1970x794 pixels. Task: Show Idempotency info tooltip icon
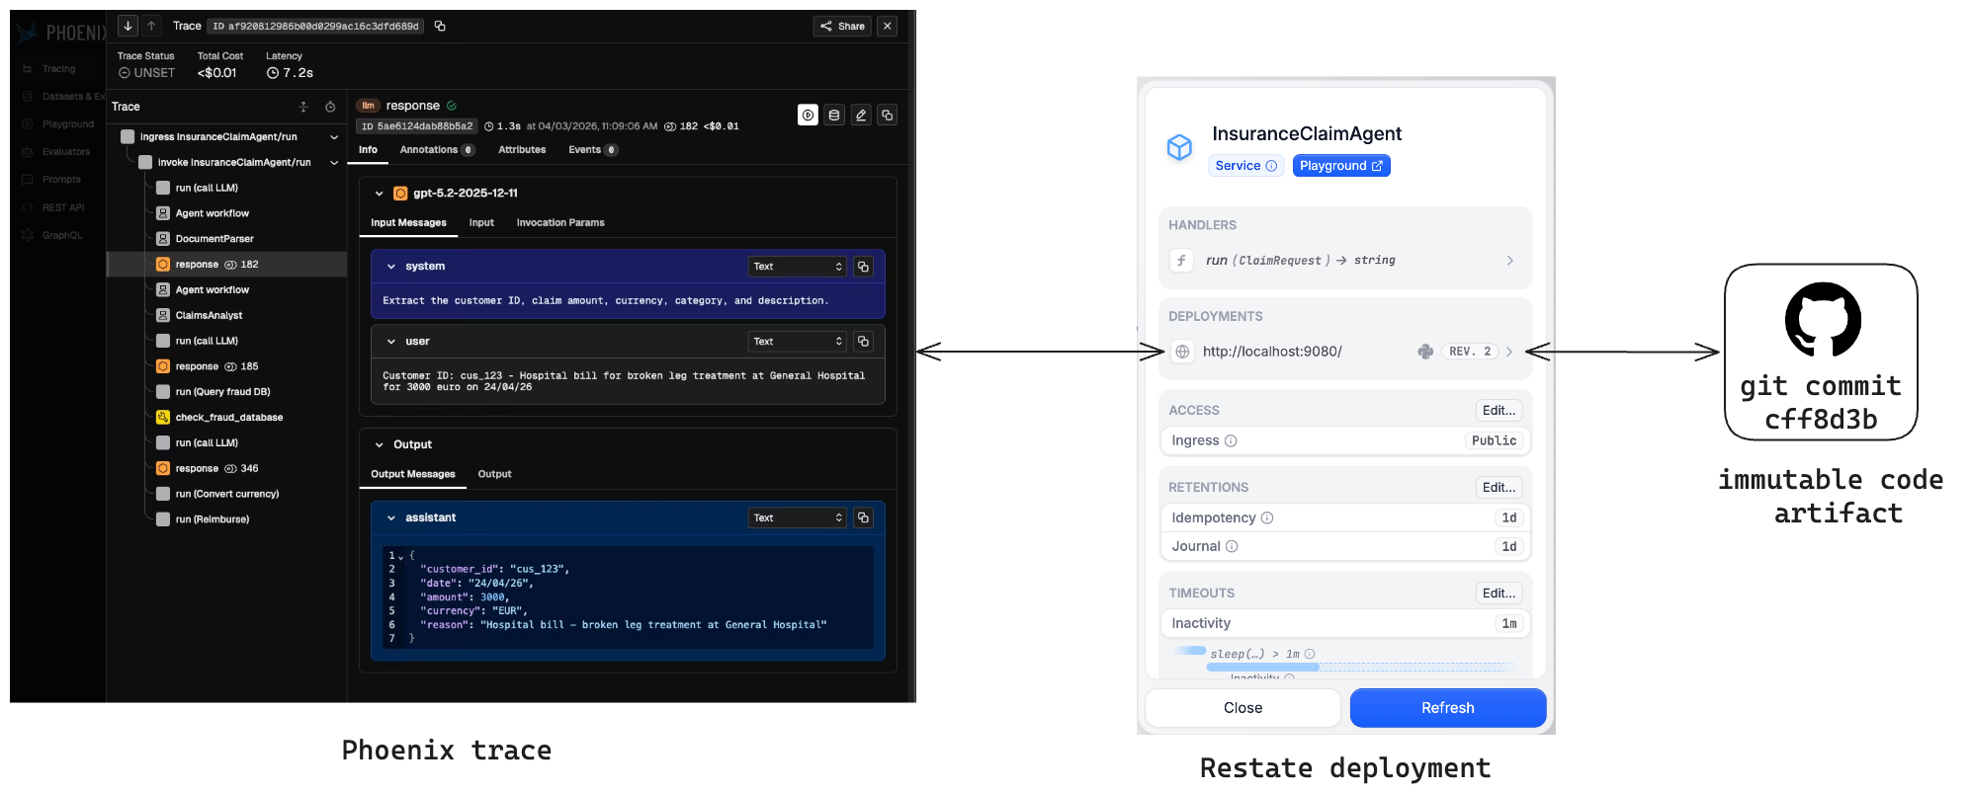tap(1267, 518)
